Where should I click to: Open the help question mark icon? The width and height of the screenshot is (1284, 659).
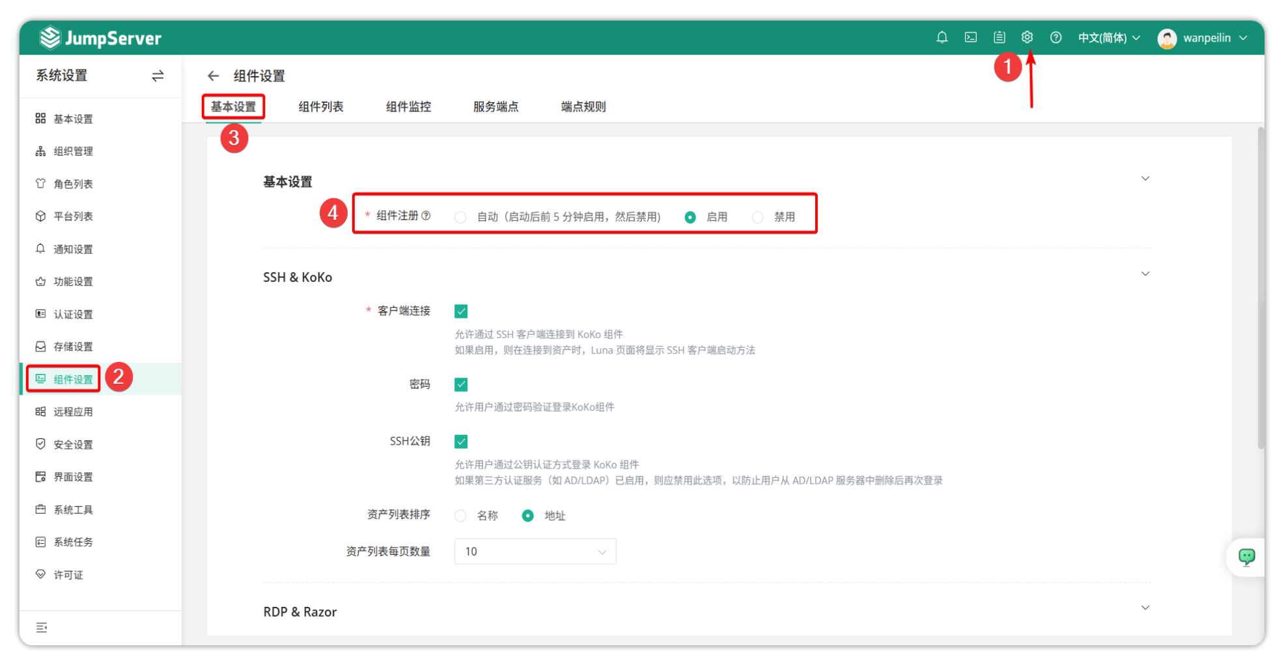click(x=1055, y=38)
